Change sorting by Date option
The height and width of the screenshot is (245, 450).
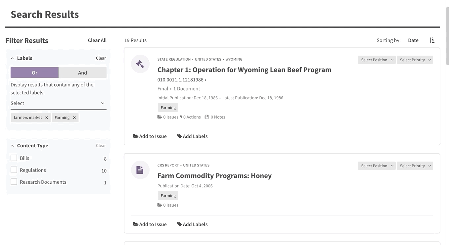(413, 40)
